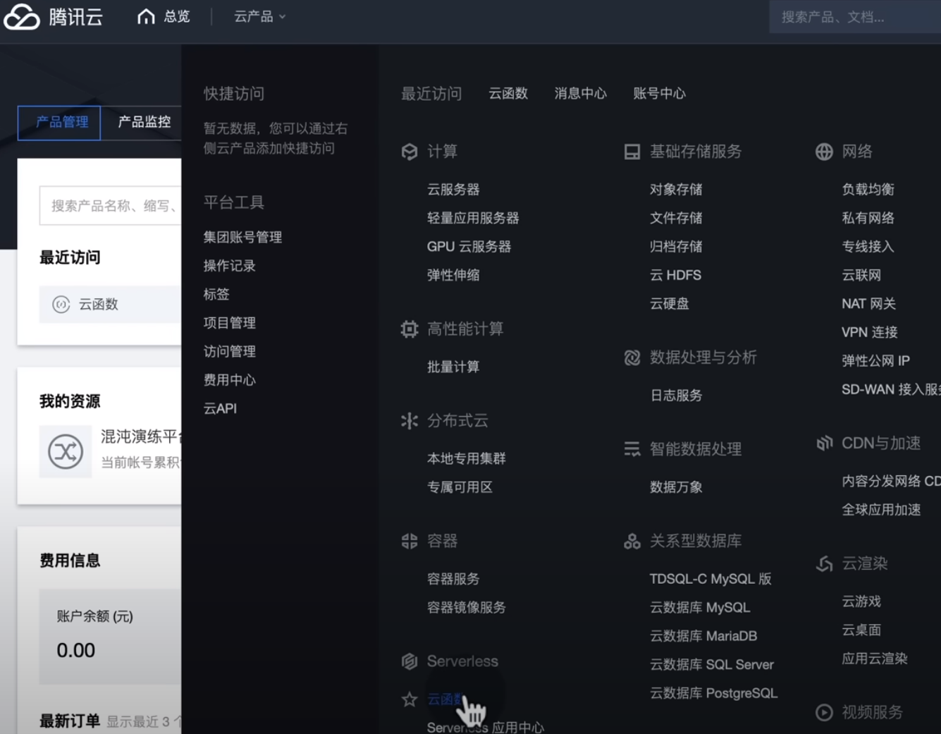
Task: Click the 数据处理与分析 icon
Action: click(x=632, y=357)
